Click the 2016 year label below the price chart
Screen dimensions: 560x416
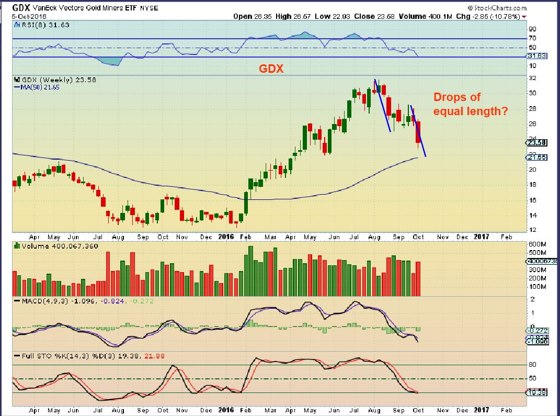(x=226, y=237)
